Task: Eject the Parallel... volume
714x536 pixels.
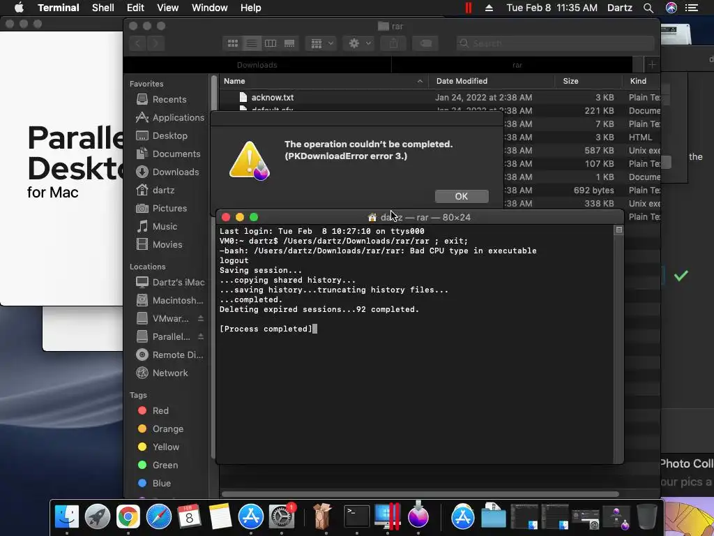Action: click(x=200, y=336)
